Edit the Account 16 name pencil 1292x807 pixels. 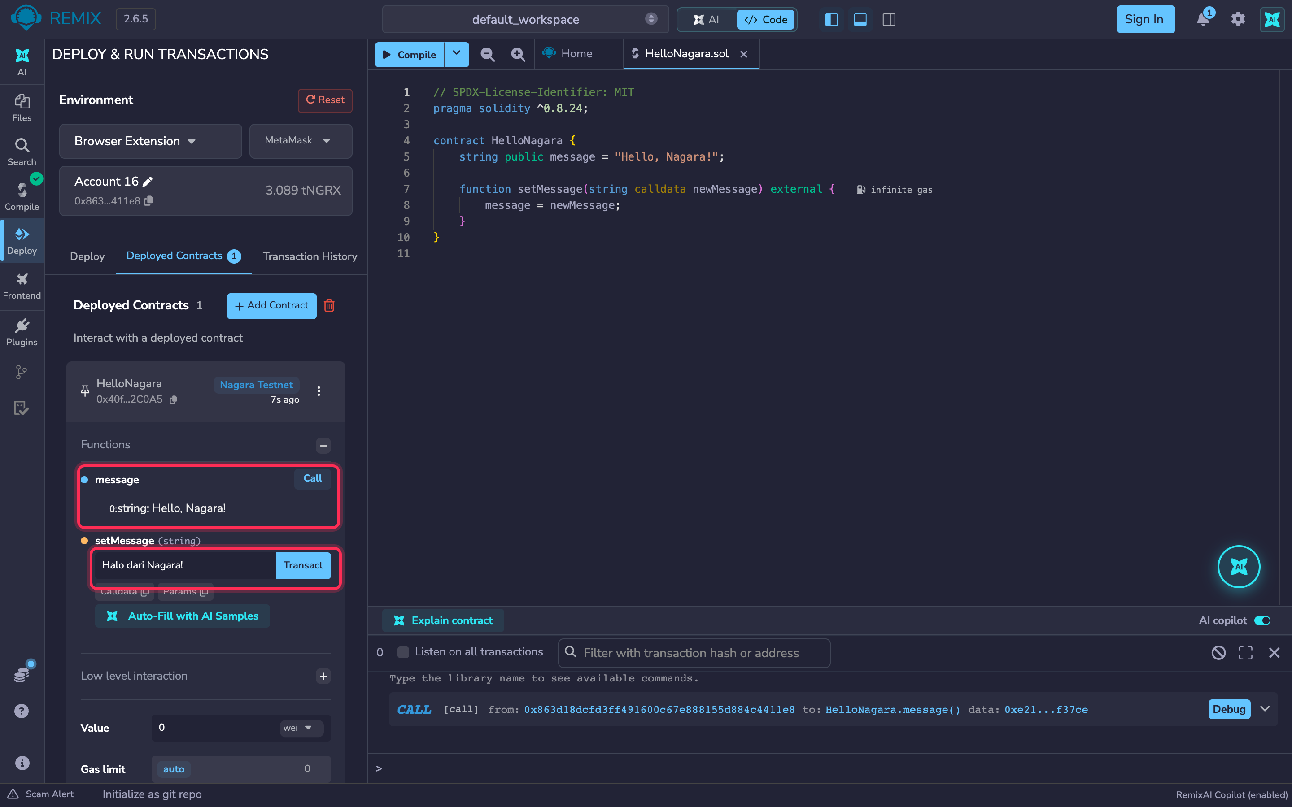click(x=148, y=182)
